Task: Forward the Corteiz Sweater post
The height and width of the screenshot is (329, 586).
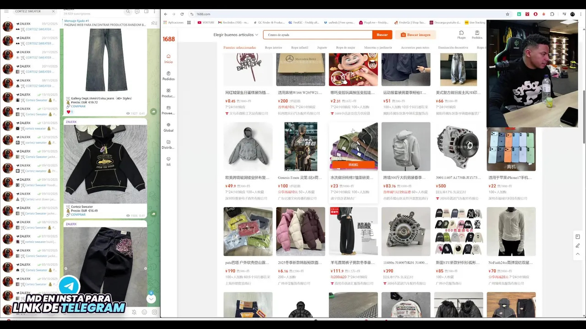Action: click(x=153, y=214)
